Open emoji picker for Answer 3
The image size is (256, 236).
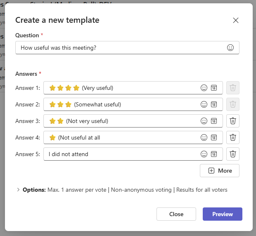tap(204, 121)
